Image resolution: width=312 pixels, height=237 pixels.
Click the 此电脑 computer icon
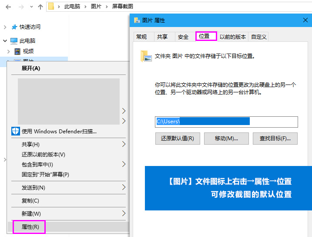pos(14,41)
